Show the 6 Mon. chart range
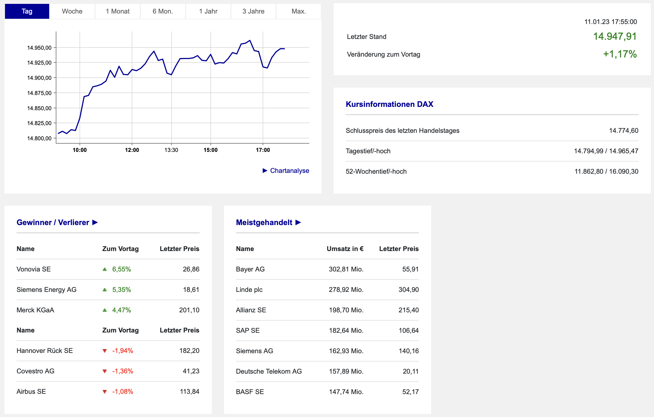This screenshot has width=654, height=417. [163, 11]
